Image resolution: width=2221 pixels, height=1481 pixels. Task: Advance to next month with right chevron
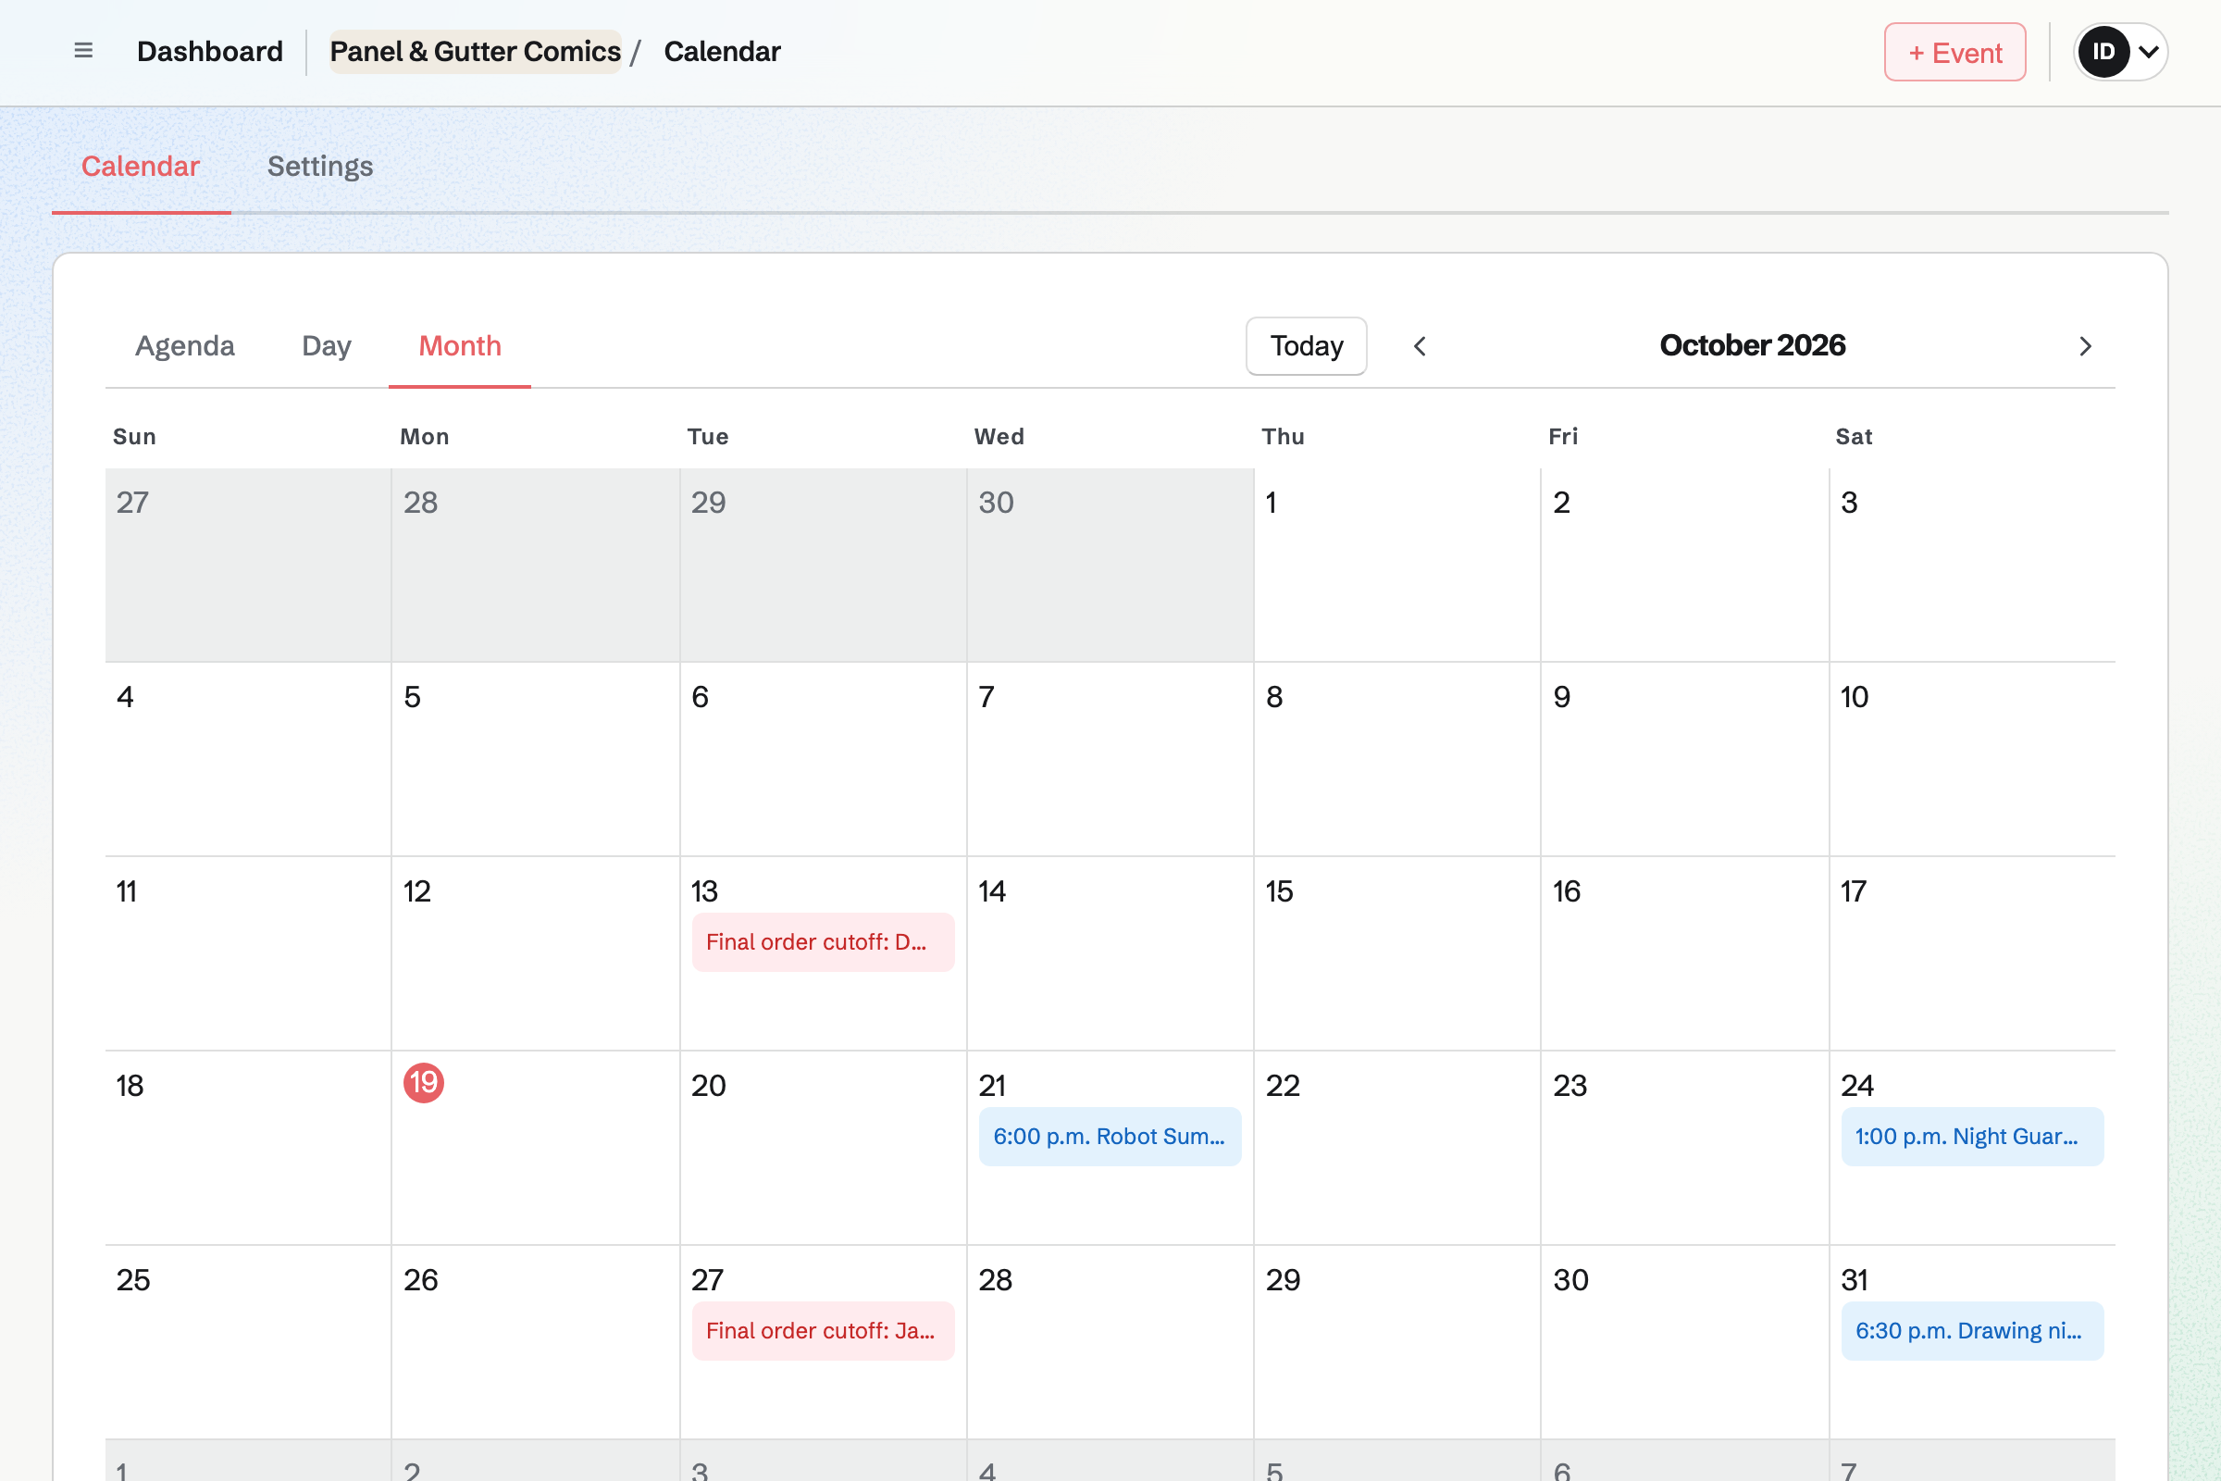[2085, 346]
